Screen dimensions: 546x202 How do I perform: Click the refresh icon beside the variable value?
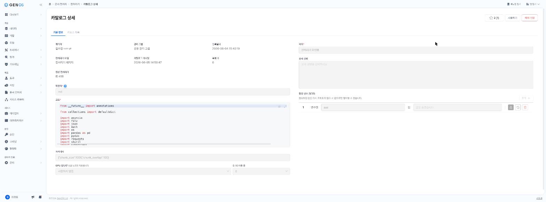click(518, 107)
